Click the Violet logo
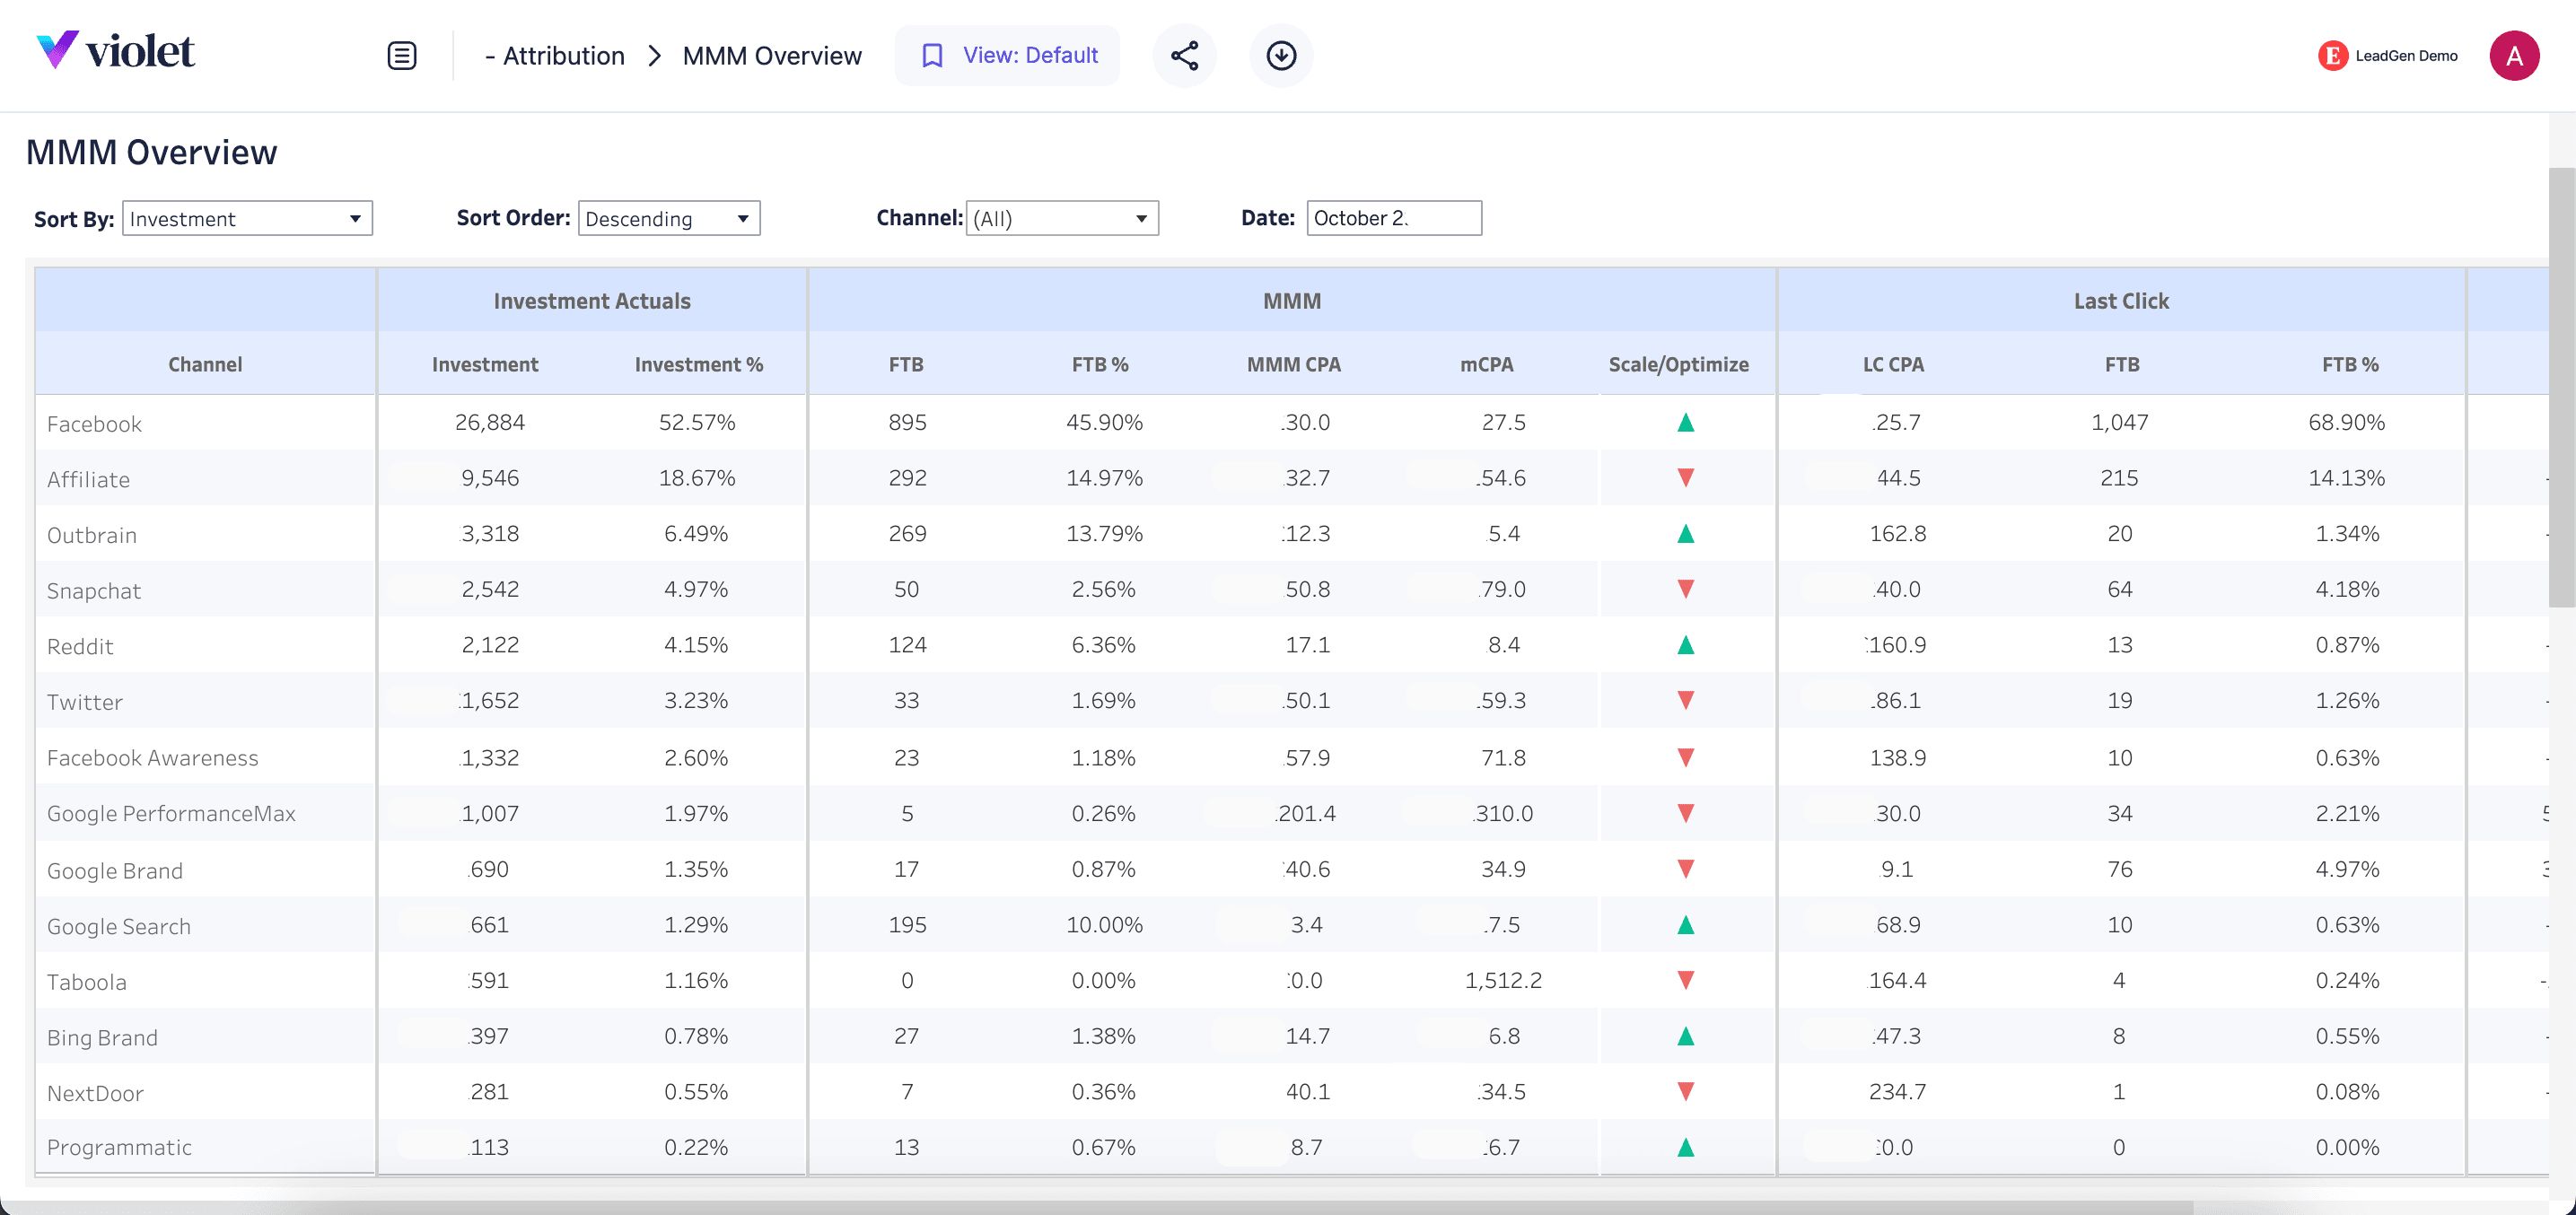 coord(115,50)
